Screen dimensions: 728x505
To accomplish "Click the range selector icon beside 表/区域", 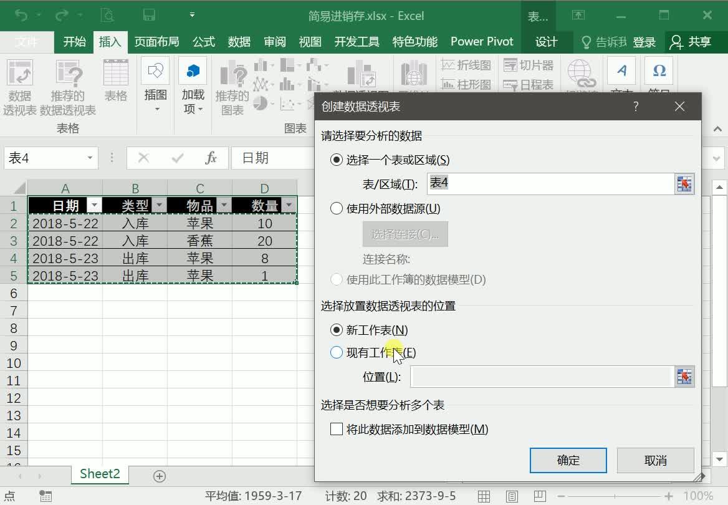I will tap(684, 184).
